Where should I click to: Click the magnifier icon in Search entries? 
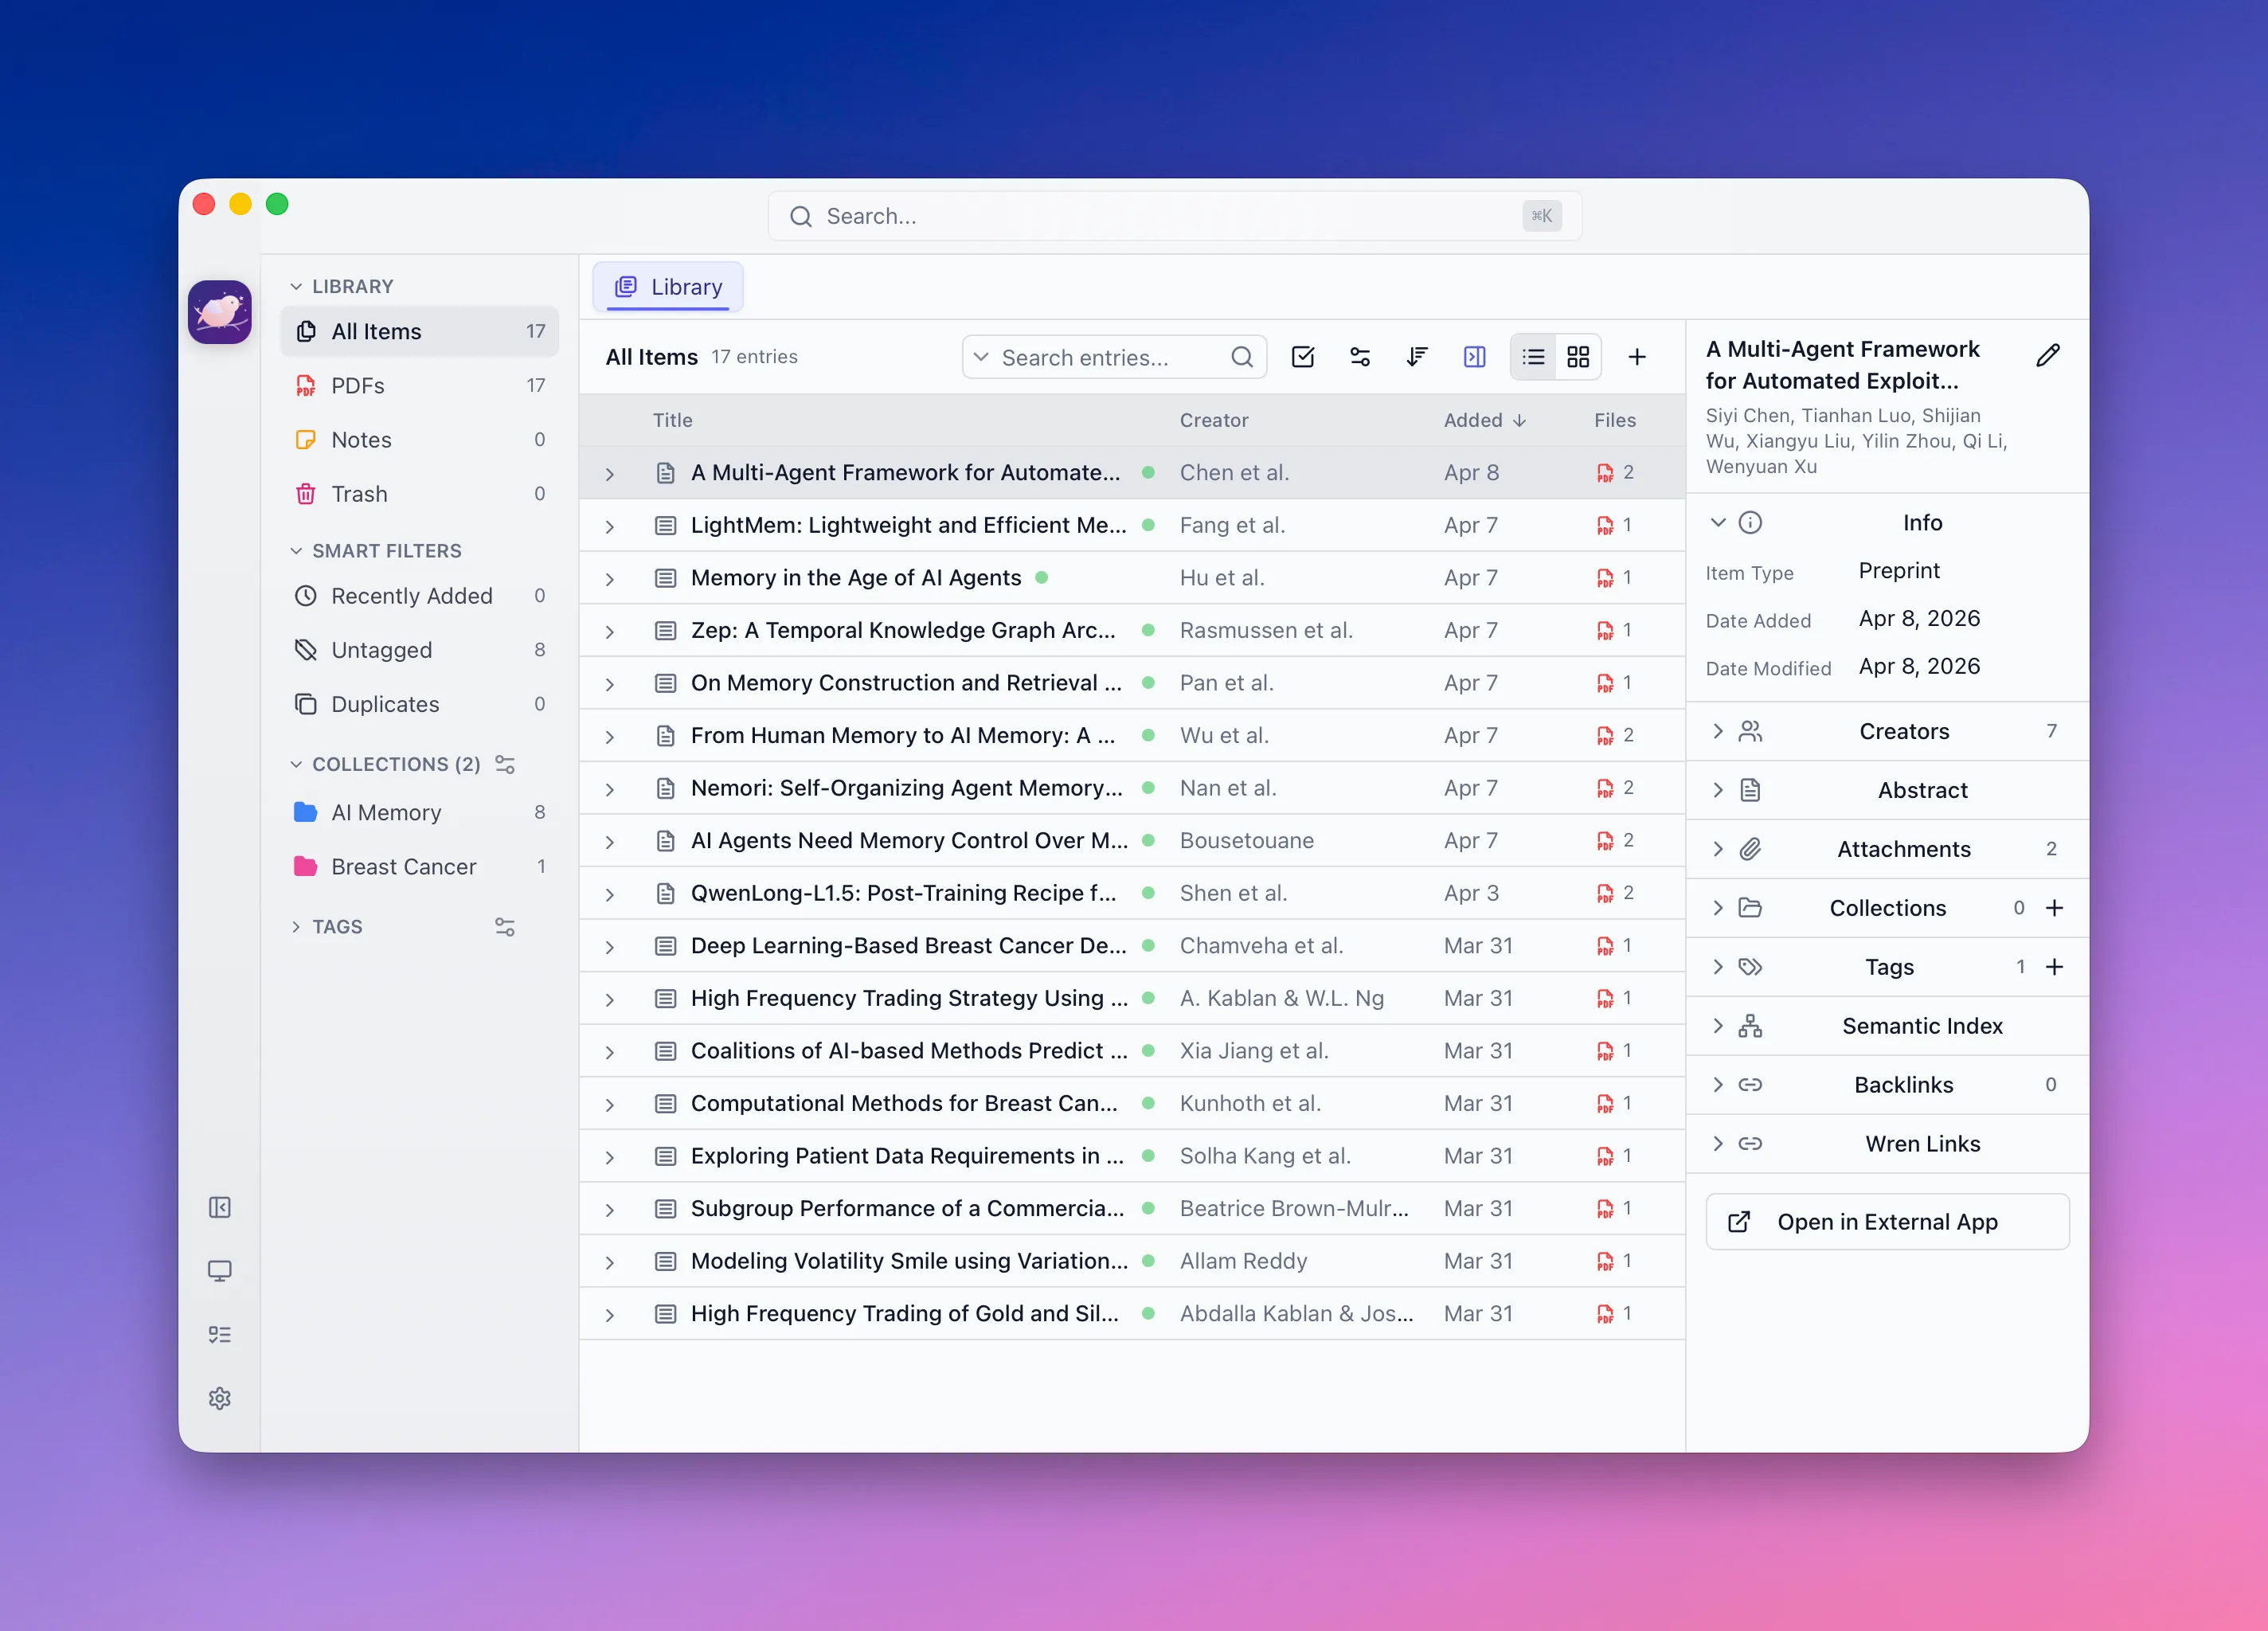pos(1241,357)
